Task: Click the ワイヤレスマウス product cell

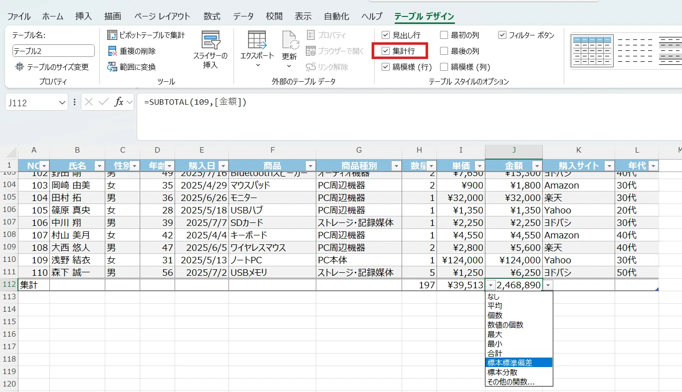Action: click(272, 247)
